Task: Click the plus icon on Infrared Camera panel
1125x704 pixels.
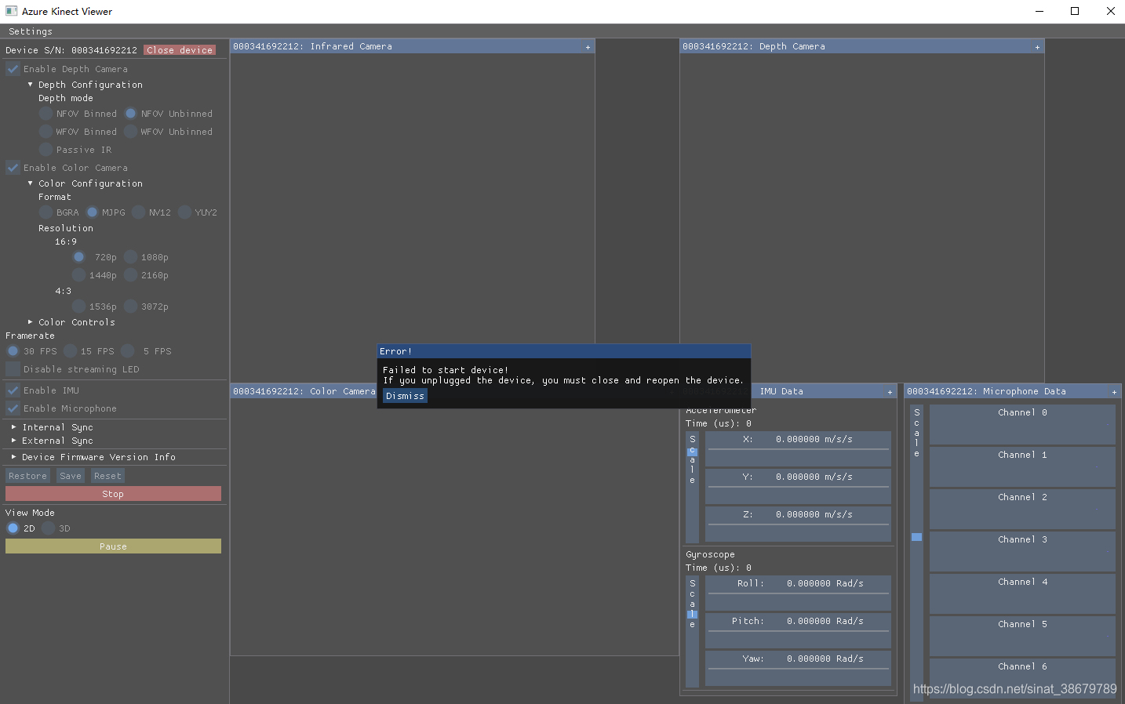Action: click(x=588, y=47)
